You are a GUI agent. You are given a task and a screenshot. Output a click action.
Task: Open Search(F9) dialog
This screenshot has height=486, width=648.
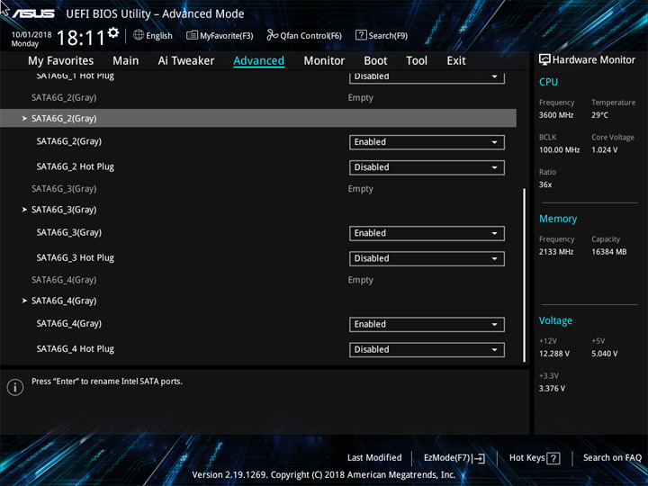tap(382, 35)
